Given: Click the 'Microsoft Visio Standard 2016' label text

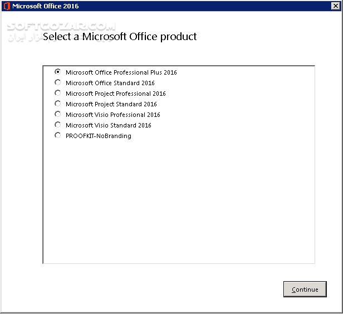Looking at the screenshot, I should click(108, 125).
